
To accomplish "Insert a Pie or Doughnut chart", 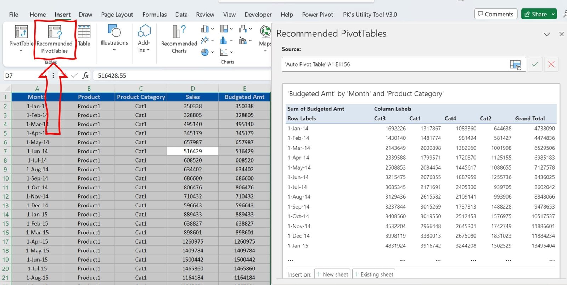I will point(205,52).
